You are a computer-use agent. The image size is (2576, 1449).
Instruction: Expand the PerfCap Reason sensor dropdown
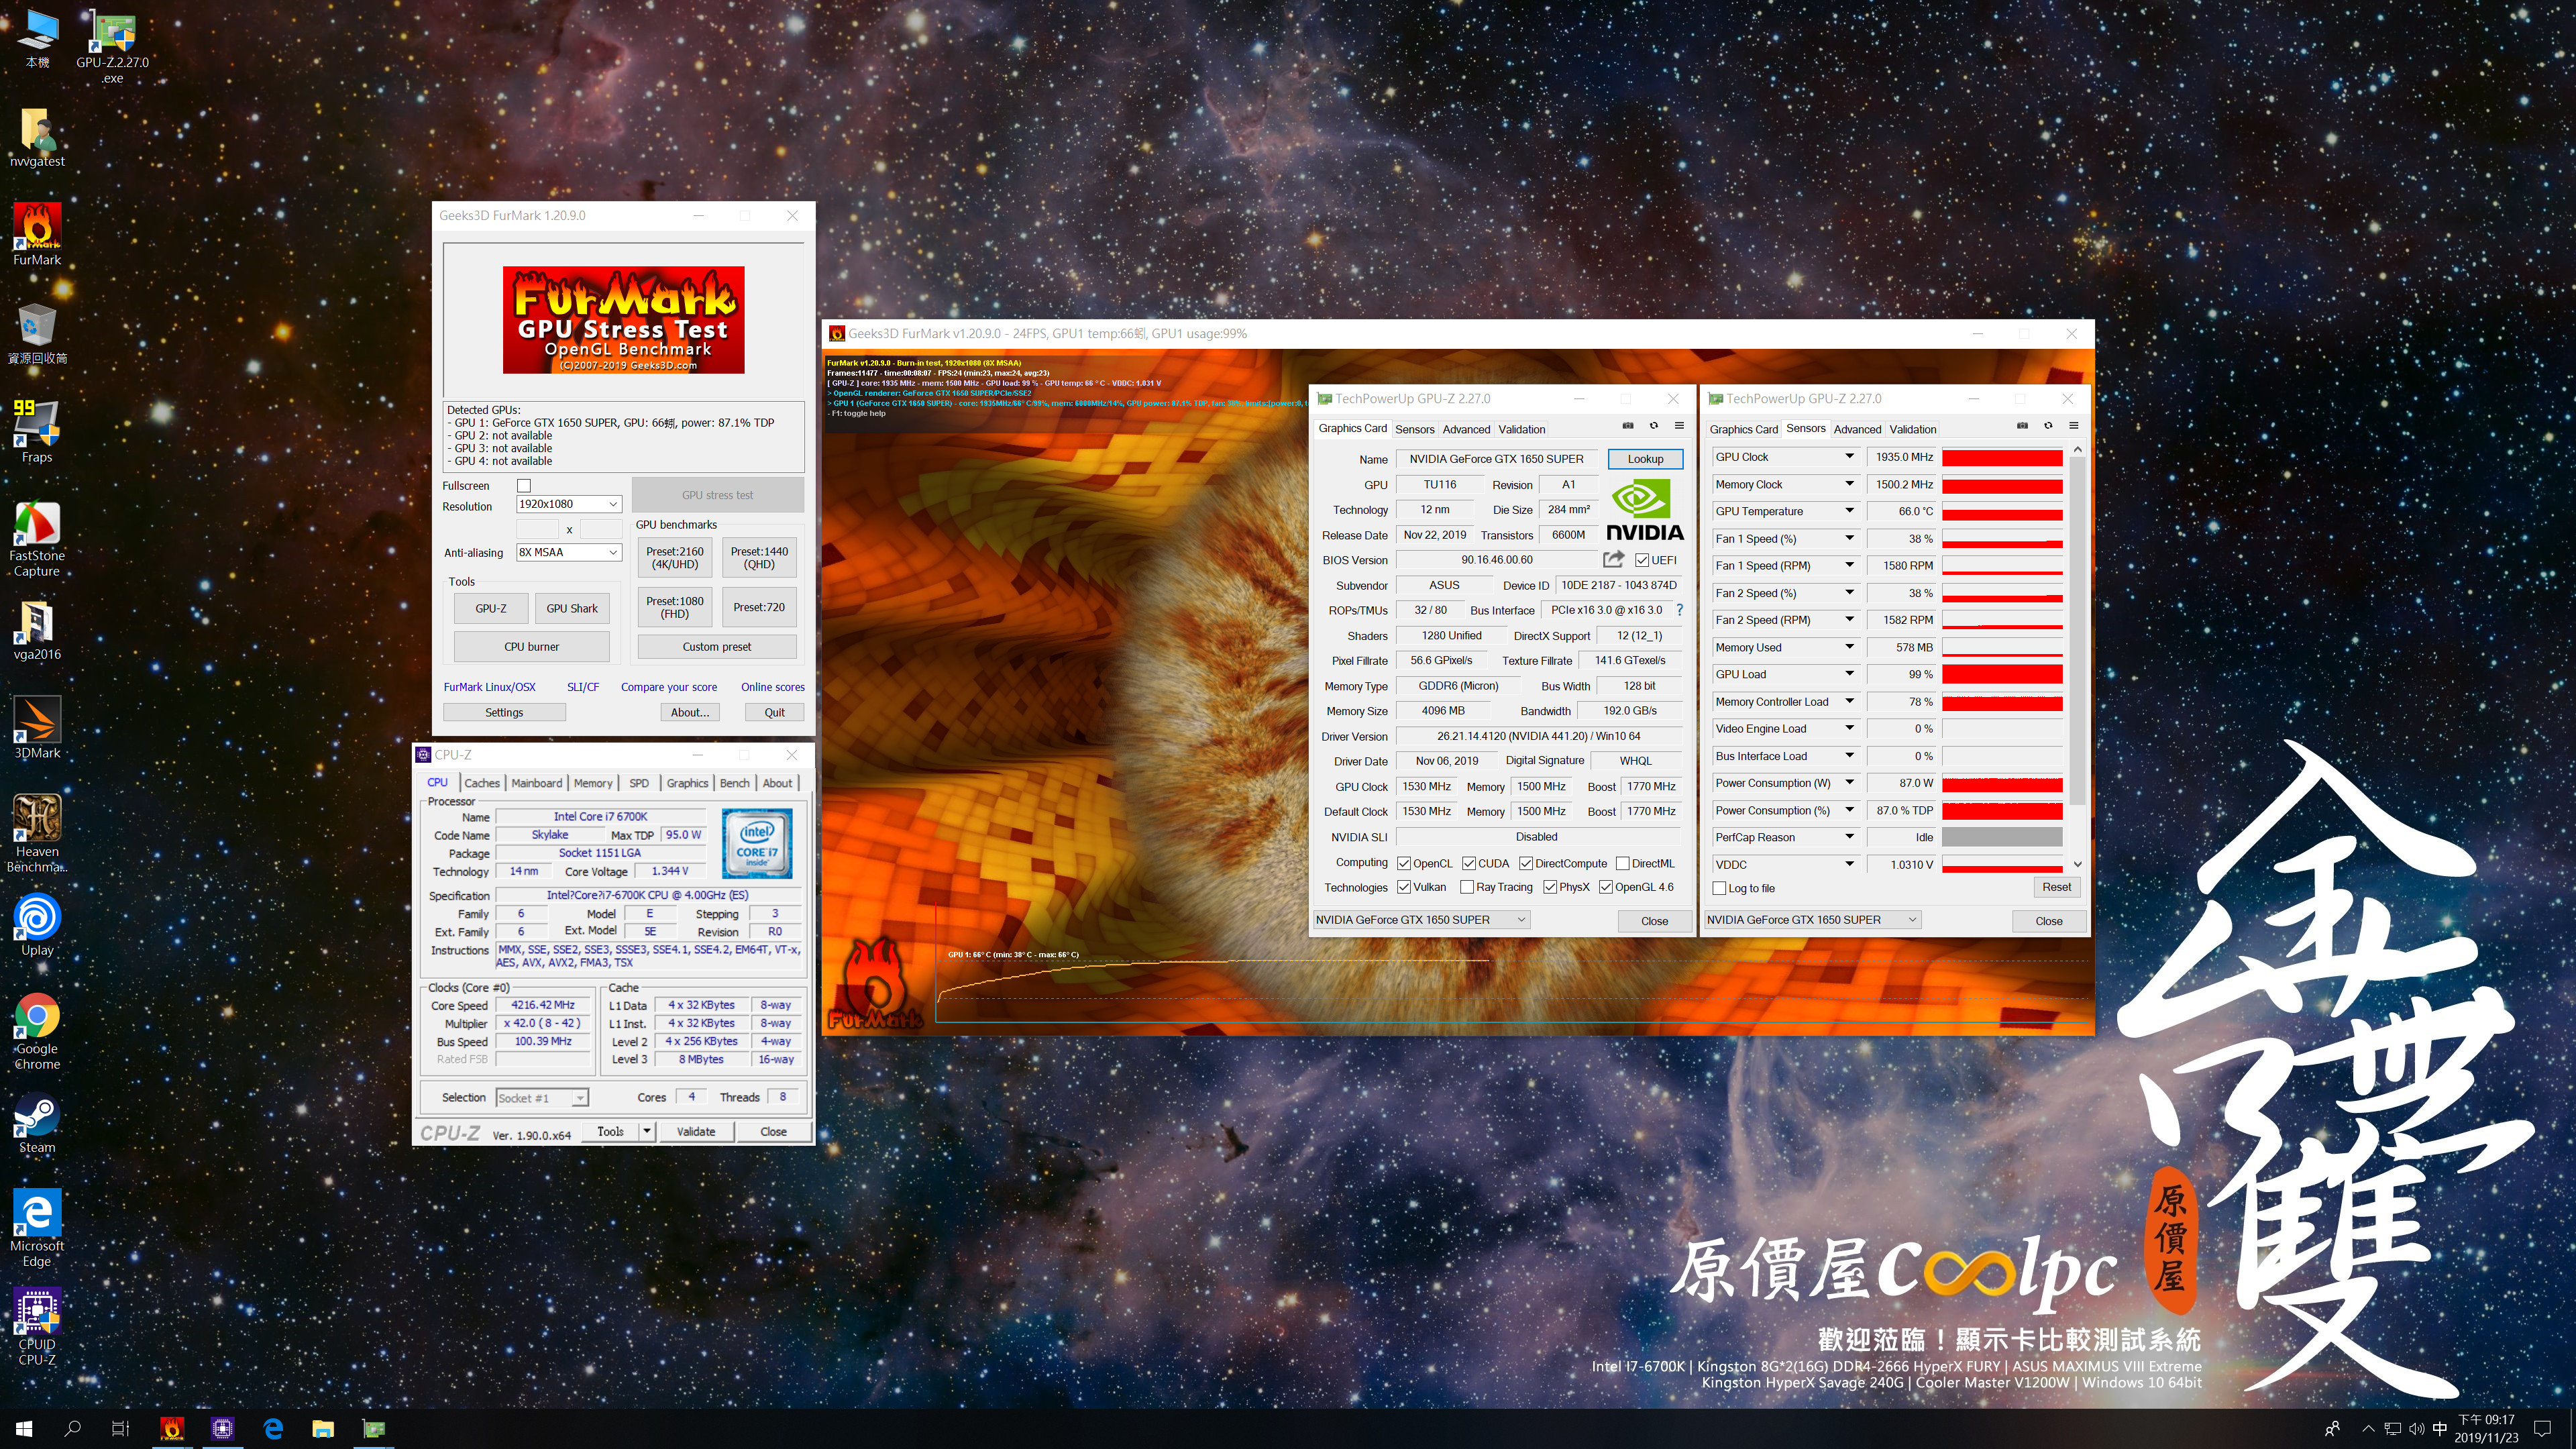click(x=1849, y=837)
